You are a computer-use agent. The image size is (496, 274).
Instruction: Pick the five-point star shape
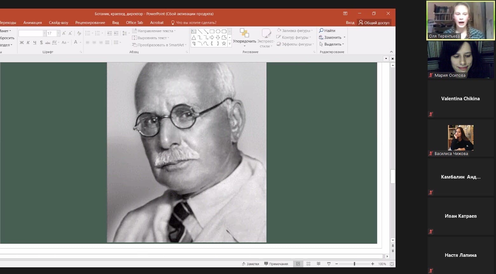[224, 44]
